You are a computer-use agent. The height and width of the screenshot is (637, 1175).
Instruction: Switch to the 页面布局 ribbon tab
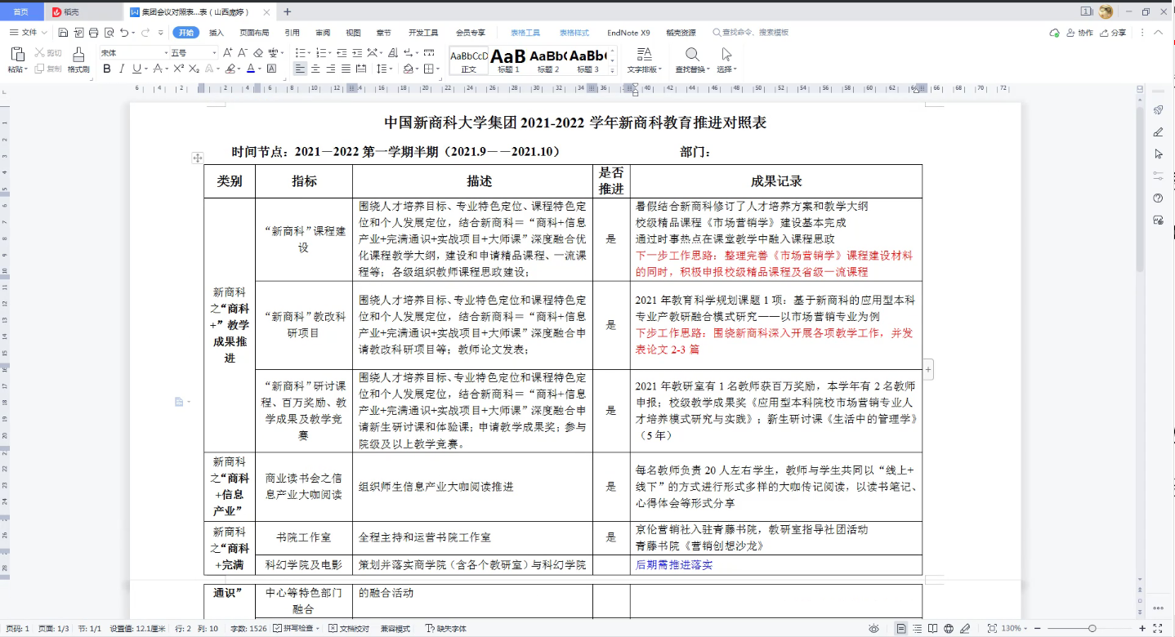[x=254, y=33]
